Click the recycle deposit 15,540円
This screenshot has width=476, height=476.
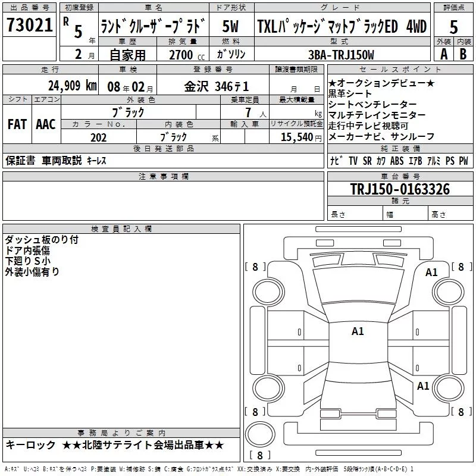point(301,137)
